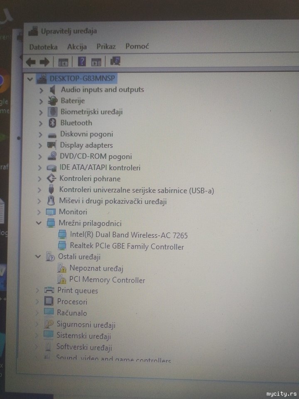
Task: Select the Nepoznat uređaj entry
Action: [x=96, y=268]
